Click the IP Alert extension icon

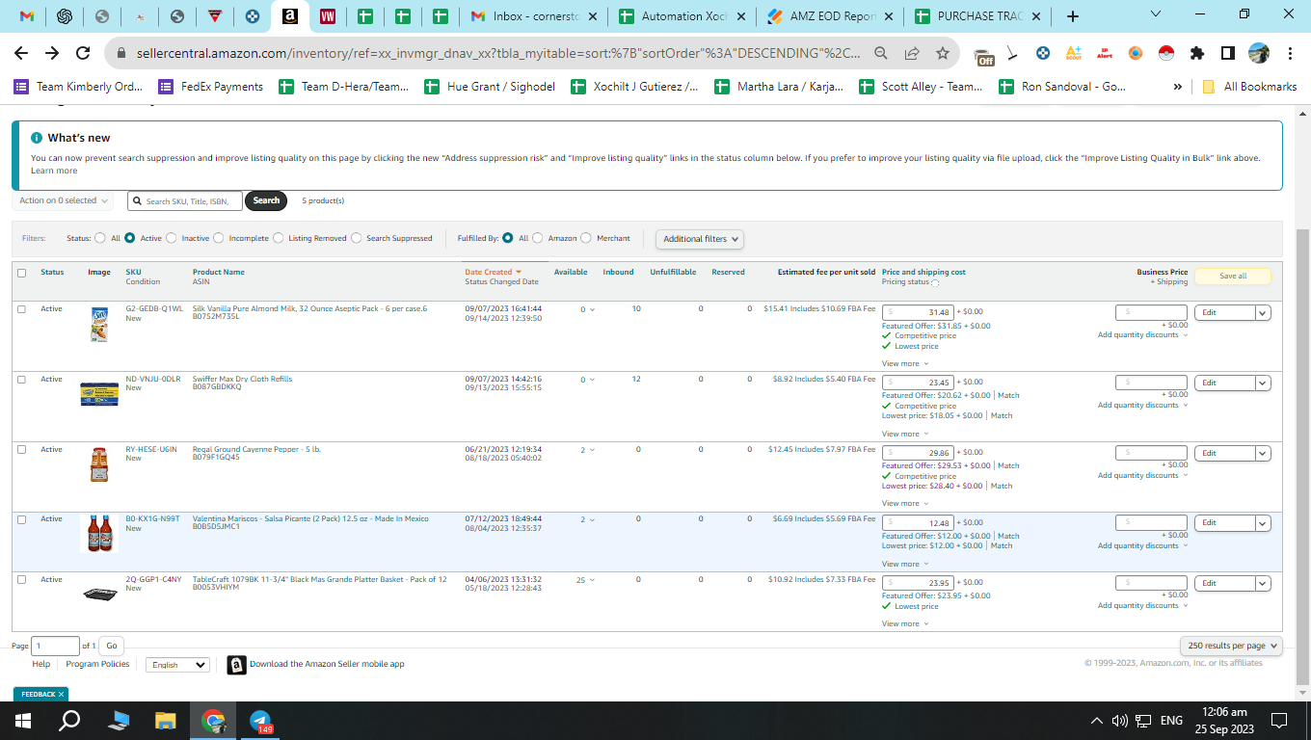click(1105, 54)
